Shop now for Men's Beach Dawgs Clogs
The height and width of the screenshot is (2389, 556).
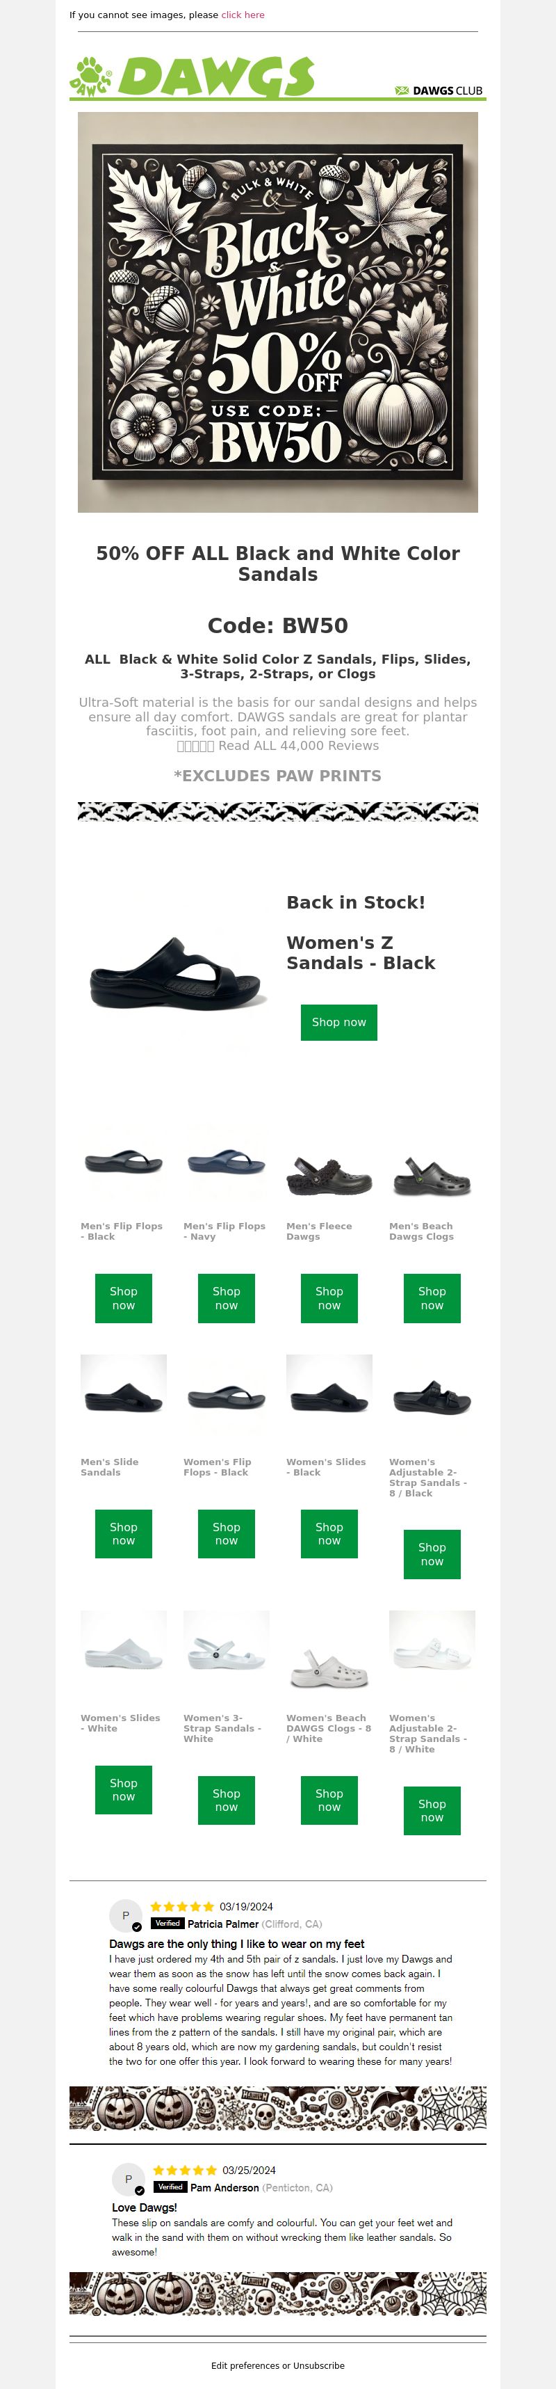tap(432, 1298)
